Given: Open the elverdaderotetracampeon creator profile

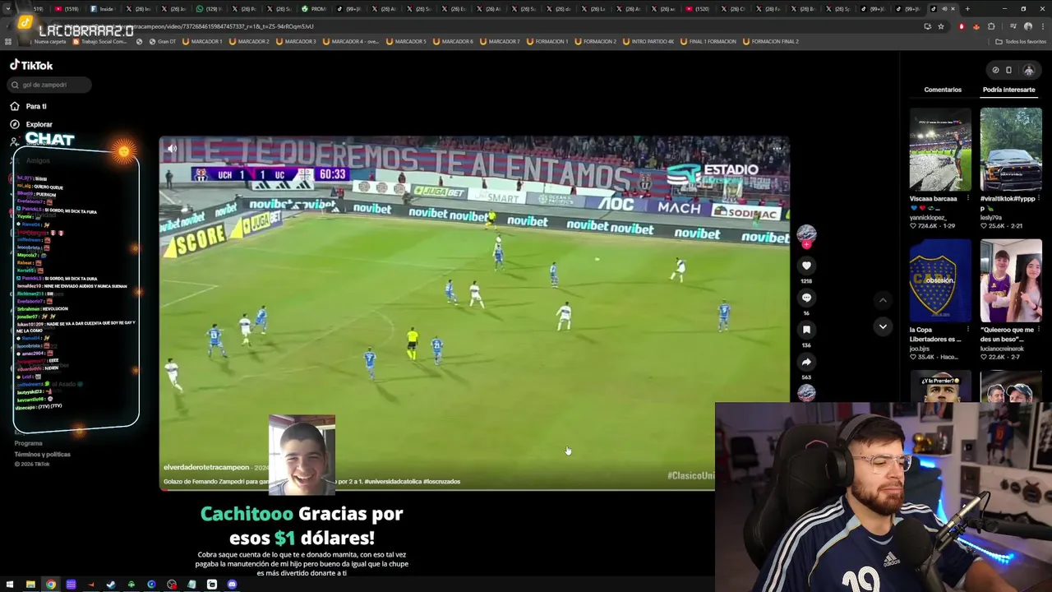Looking at the screenshot, I should pyautogui.click(x=206, y=467).
